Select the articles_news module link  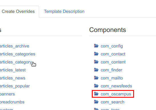(x=13, y=78)
